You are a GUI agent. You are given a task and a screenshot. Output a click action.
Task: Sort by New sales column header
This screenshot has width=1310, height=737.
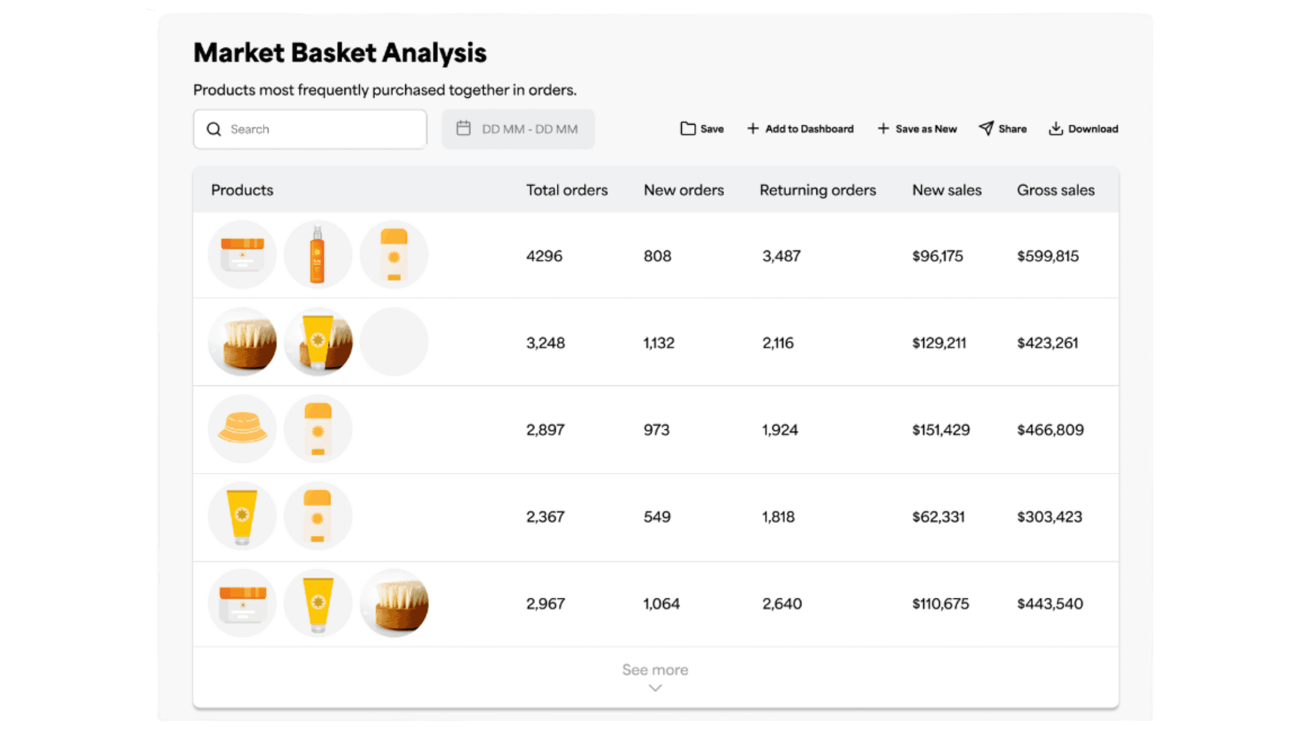(947, 190)
